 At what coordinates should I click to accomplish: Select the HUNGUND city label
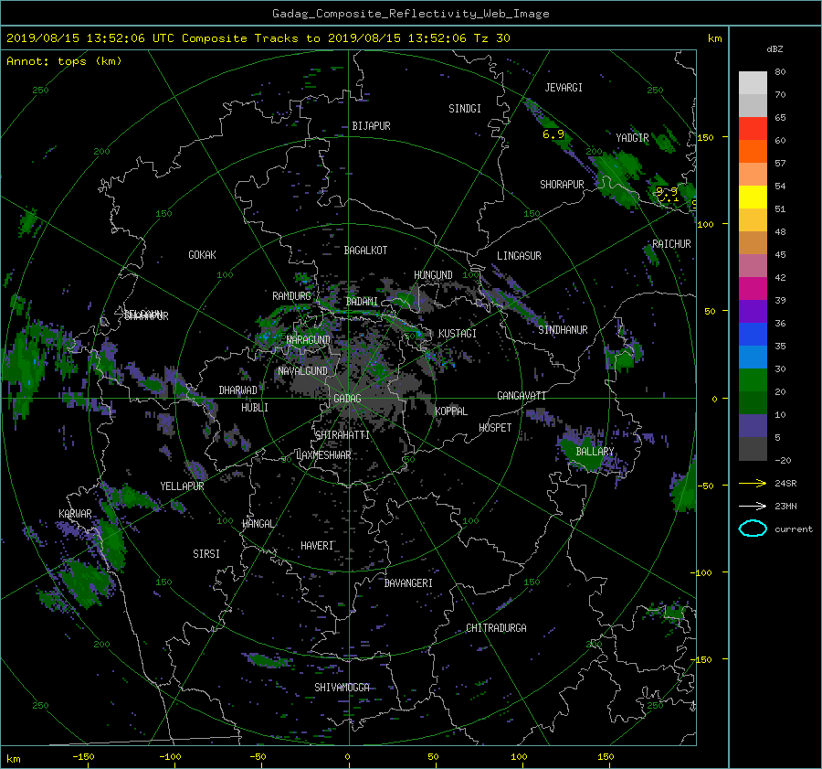(x=433, y=275)
